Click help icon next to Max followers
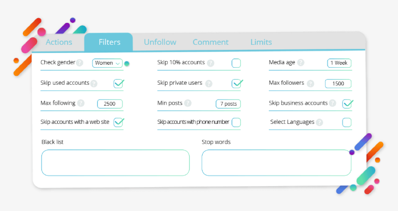The image size is (398, 211). 311,83
